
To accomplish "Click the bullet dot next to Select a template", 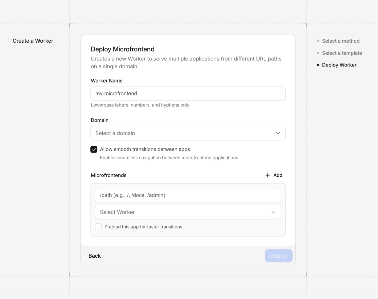I will [x=318, y=53].
